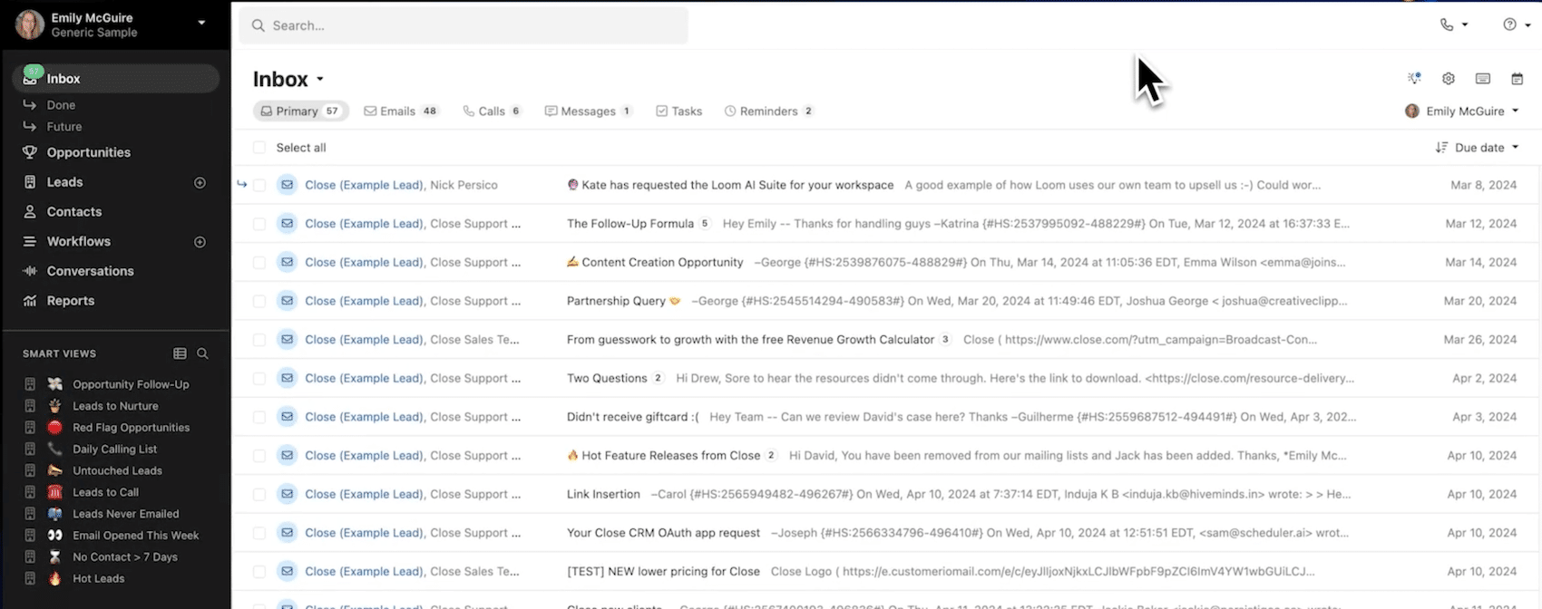This screenshot has width=1542, height=609.
Task: Open the Untouched Leads smart view
Action: click(117, 470)
